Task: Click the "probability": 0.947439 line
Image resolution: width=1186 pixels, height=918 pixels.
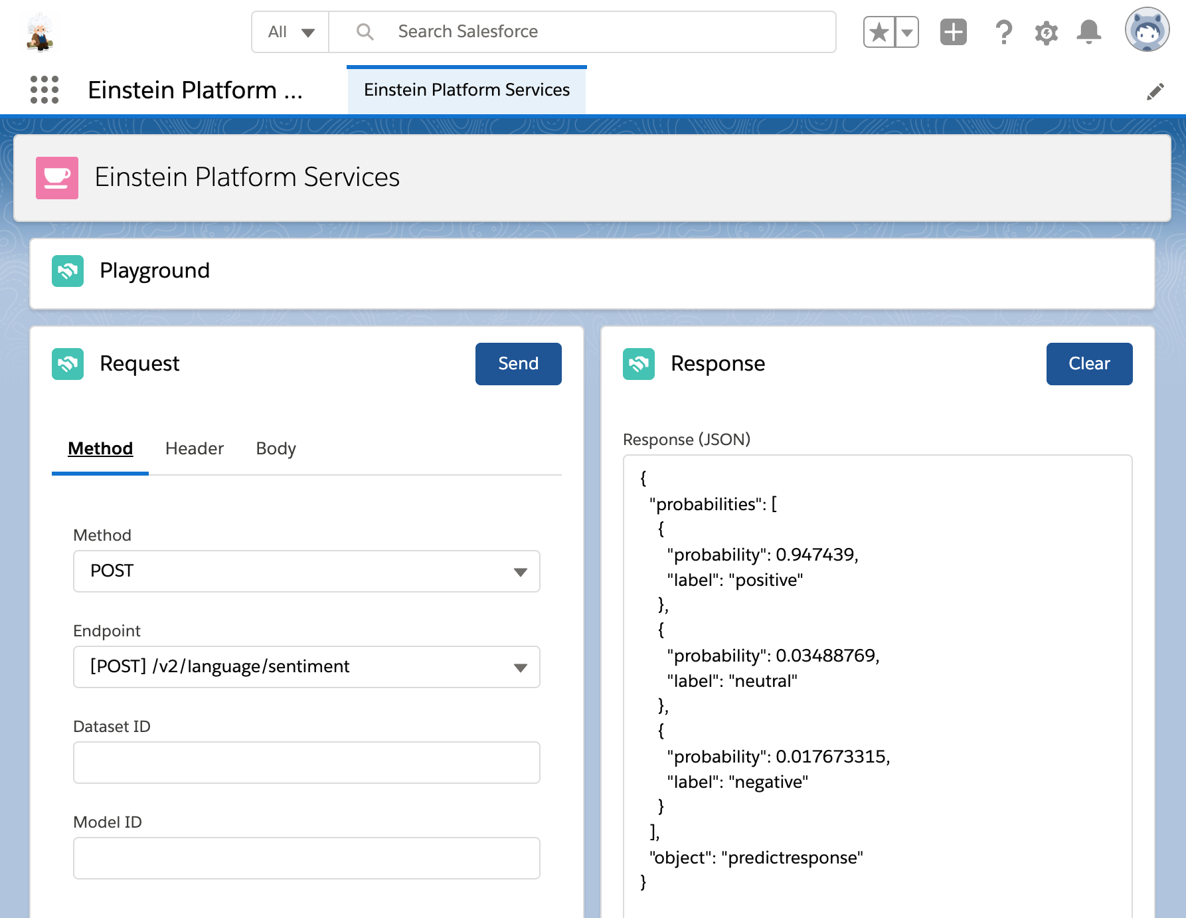Action: [x=762, y=555]
